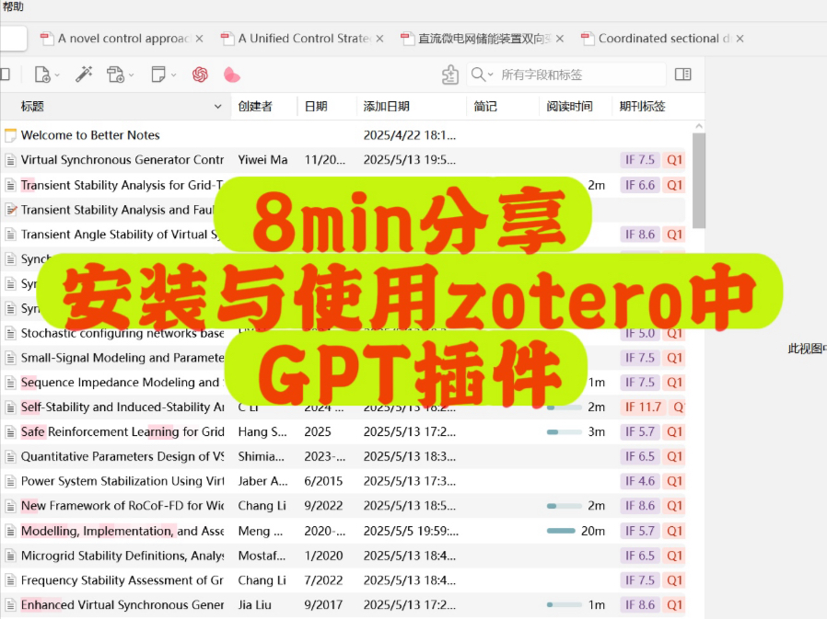Click the New Item document icon
Viewport: 827px width, 619px height.
[41, 75]
